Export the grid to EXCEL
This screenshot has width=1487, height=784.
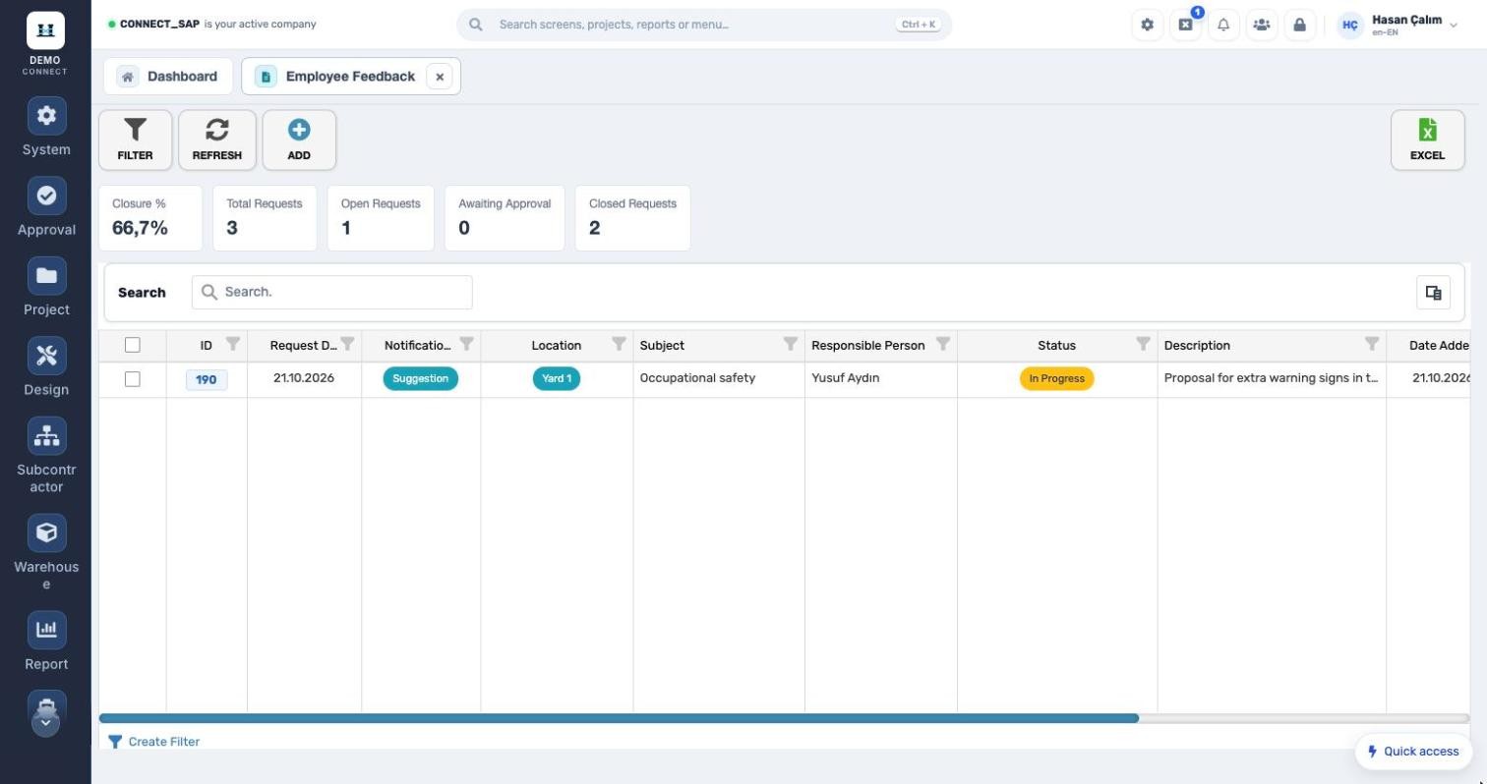[1427, 140]
